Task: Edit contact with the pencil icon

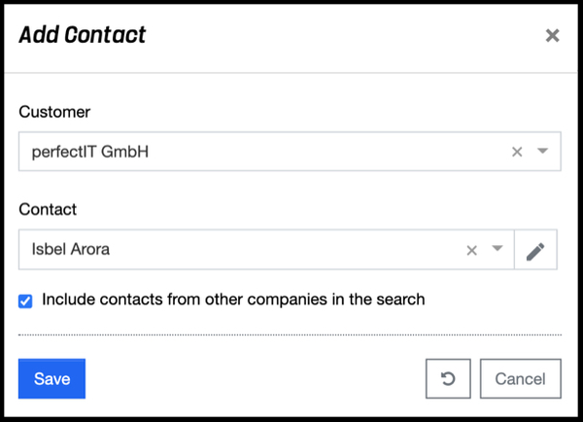Action: pyautogui.click(x=535, y=251)
